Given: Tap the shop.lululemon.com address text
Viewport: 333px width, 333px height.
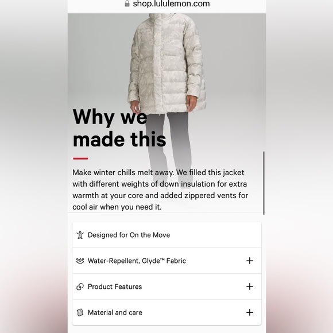Looking at the screenshot, I should click(171, 3).
